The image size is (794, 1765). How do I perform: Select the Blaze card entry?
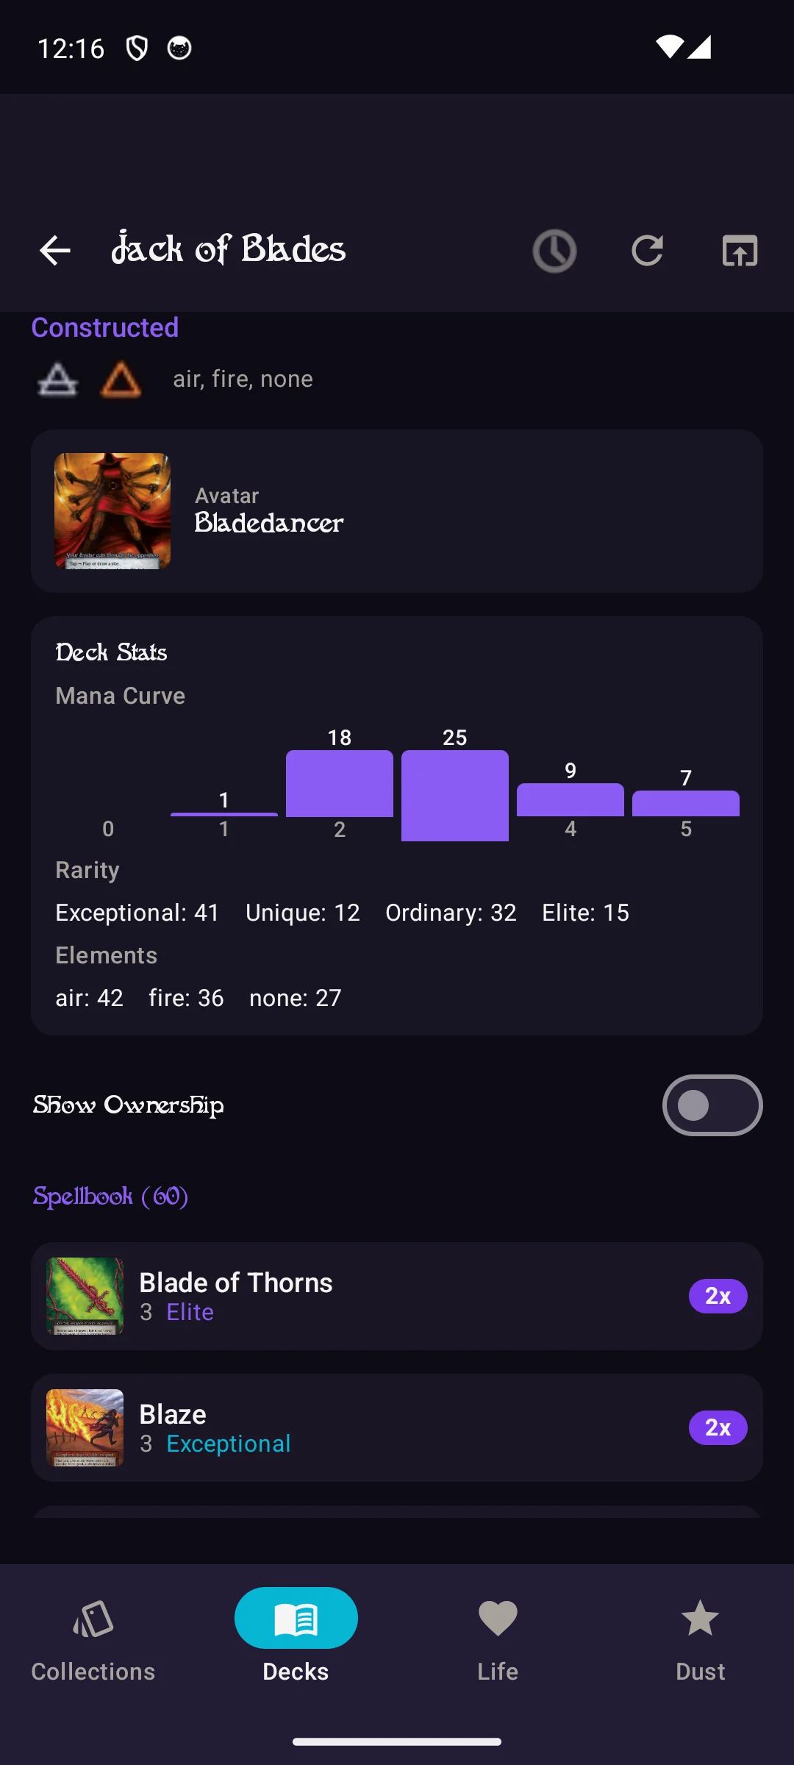(397, 1427)
